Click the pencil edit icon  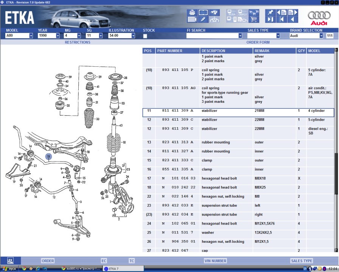(x=203, y=19)
